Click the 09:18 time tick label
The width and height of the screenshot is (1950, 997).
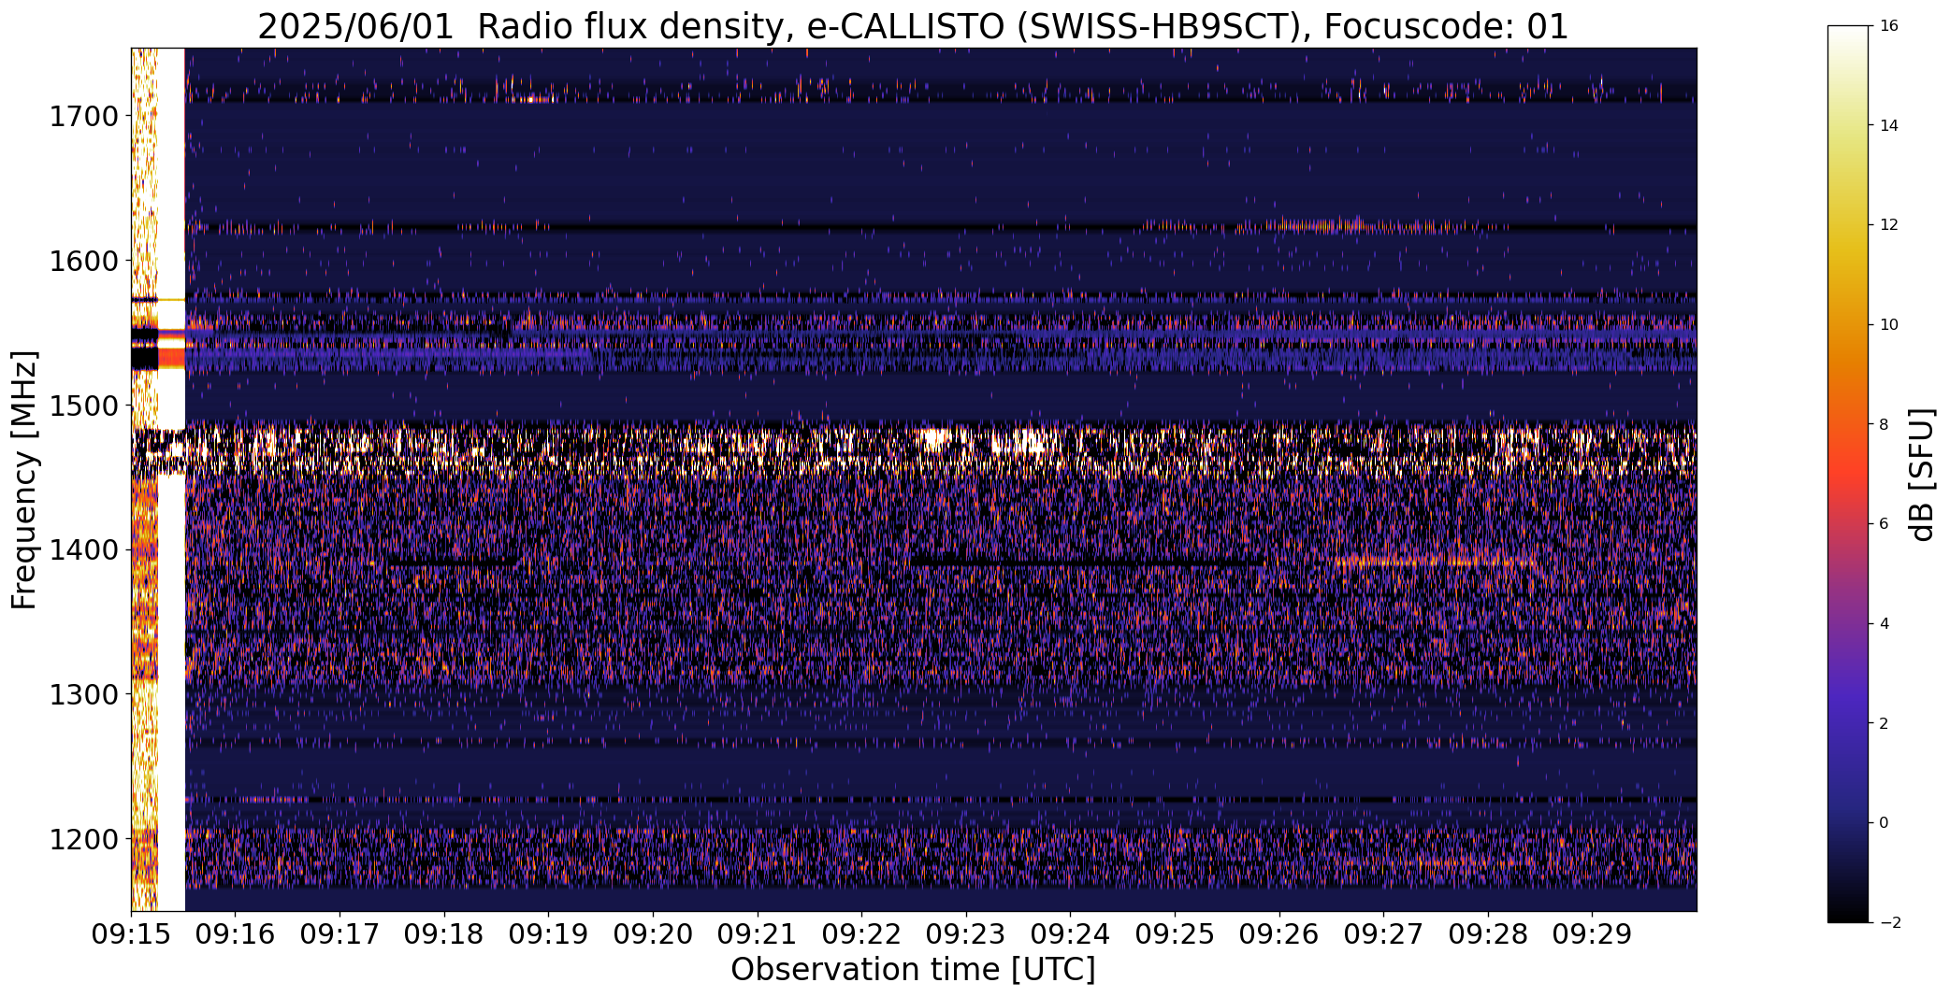click(x=444, y=934)
